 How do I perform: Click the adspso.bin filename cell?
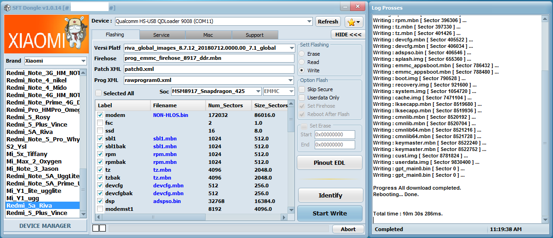pos(167,201)
